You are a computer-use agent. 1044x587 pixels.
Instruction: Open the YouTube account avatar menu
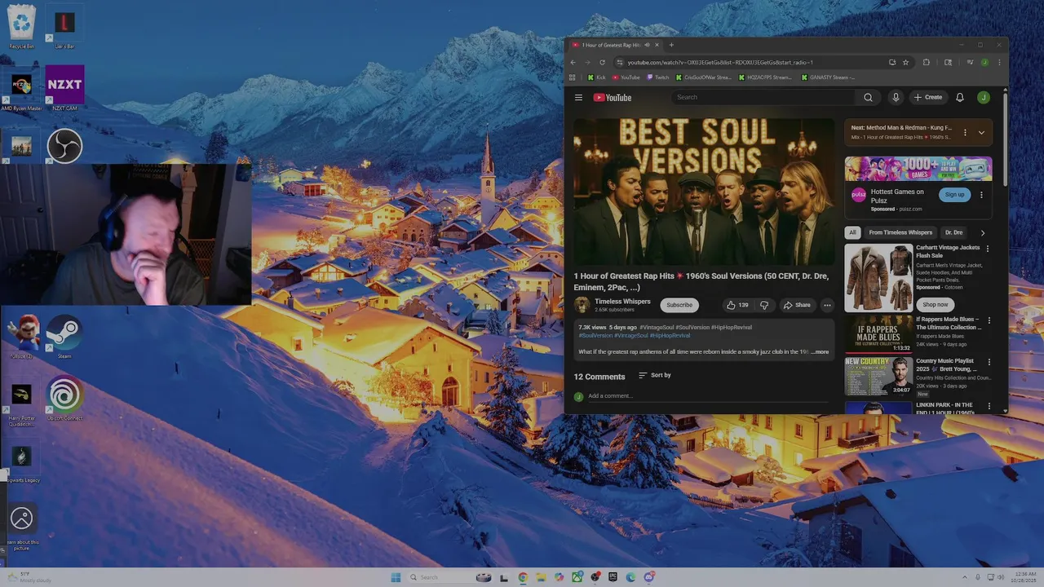[x=984, y=97]
